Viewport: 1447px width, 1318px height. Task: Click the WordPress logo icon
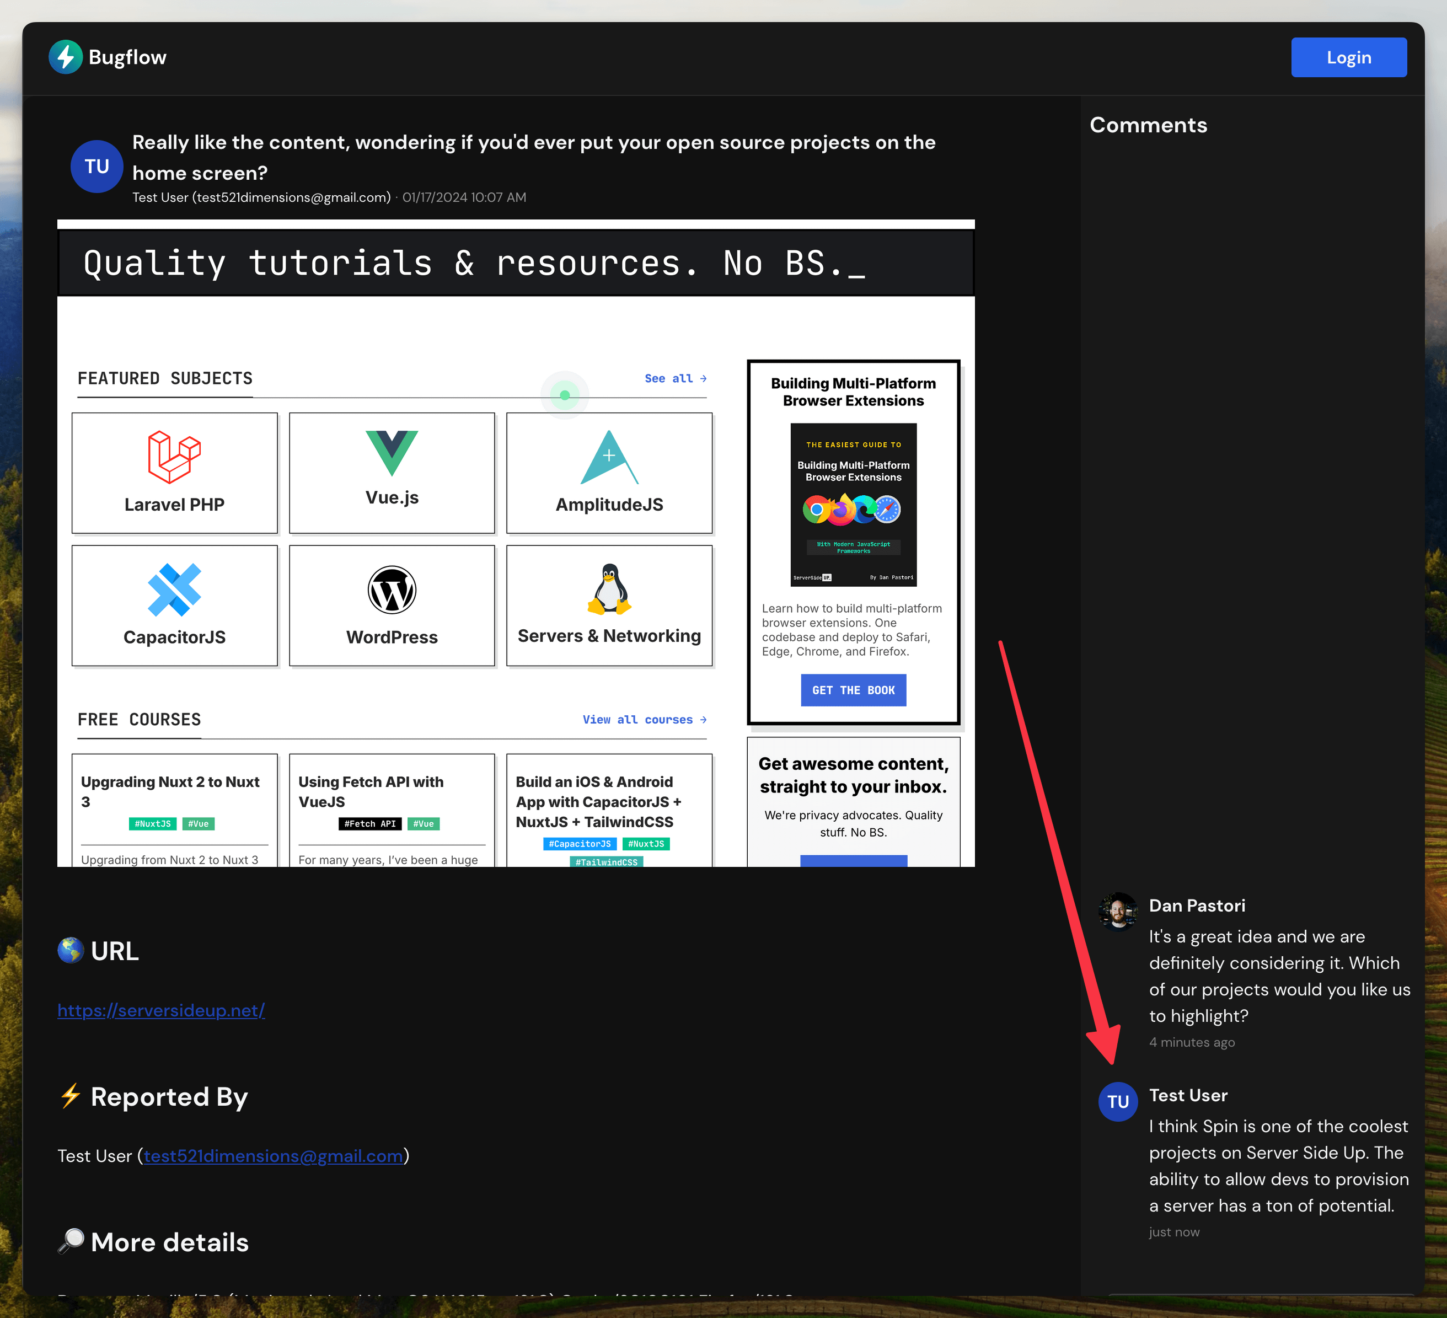392,590
